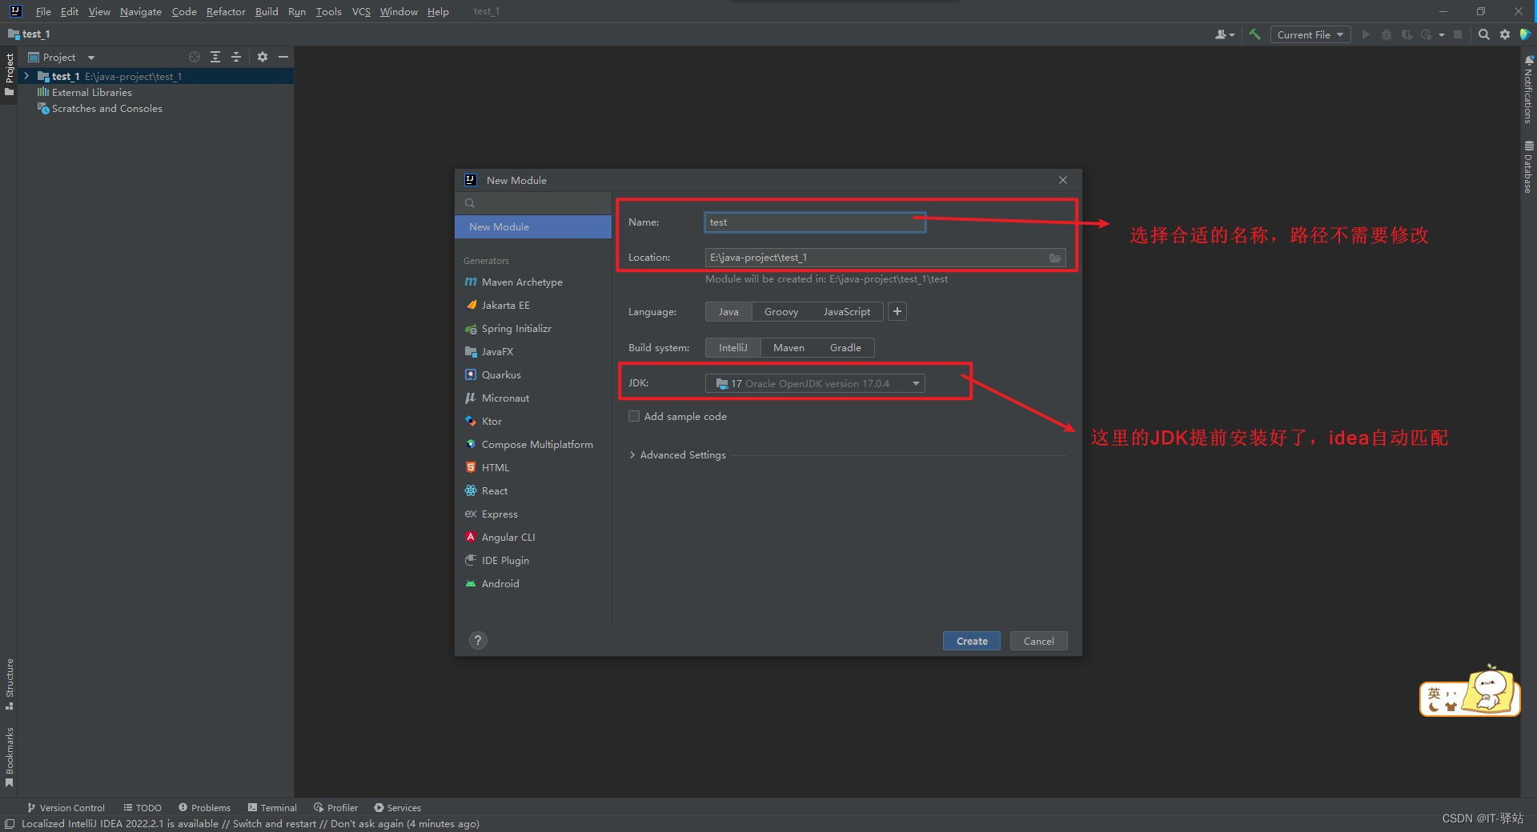Open Search Everywhere magnifier icon
Image resolution: width=1537 pixels, height=832 pixels.
click(x=1483, y=34)
